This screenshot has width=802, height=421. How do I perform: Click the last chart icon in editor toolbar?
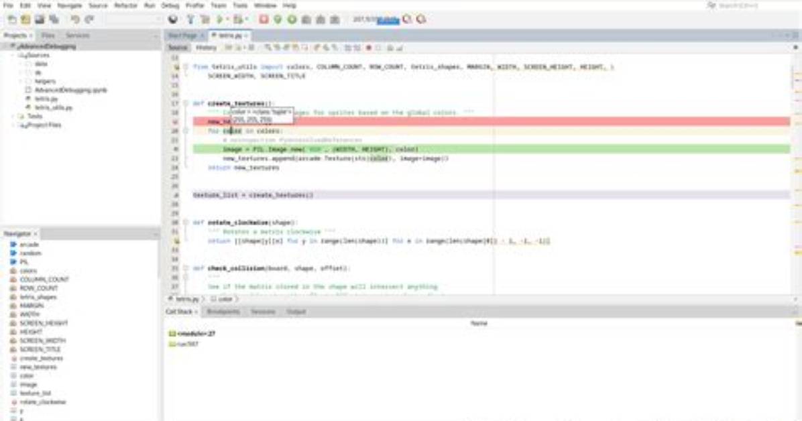point(400,48)
